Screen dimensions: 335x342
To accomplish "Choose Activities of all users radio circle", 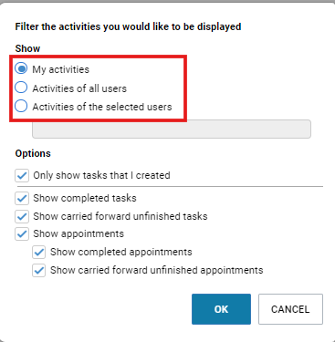I will click(21, 88).
